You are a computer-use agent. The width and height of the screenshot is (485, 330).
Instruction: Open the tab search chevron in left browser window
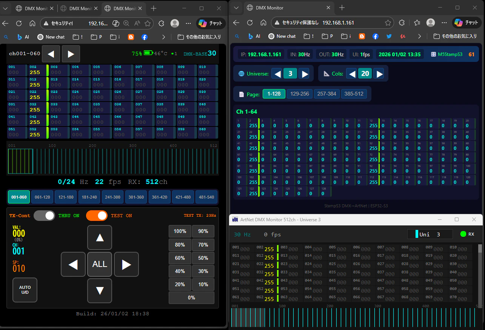(x=6, y=8)
